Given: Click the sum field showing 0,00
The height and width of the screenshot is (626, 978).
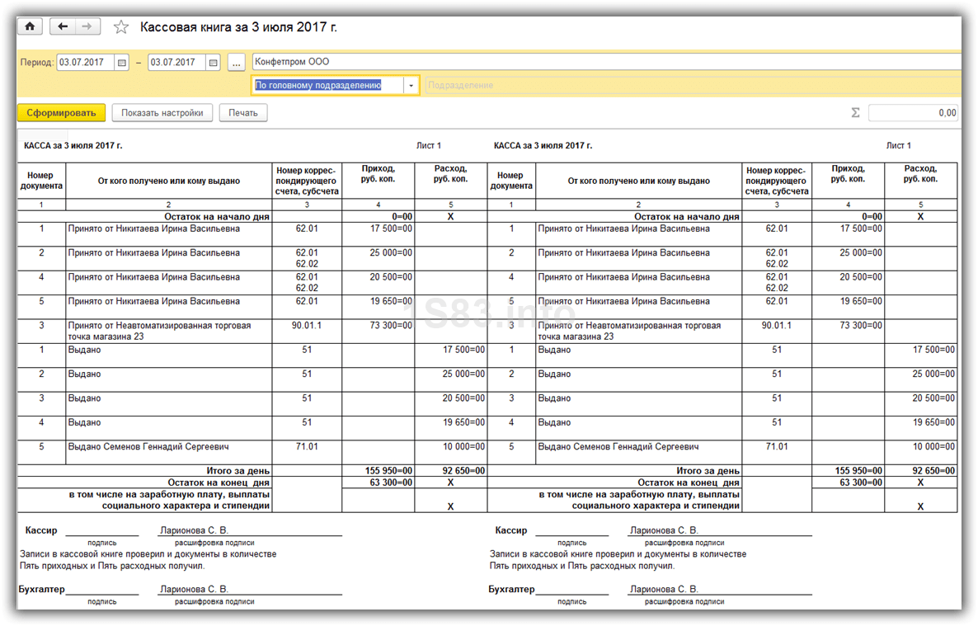Looking at the screenshot, I should (x=913, y=113).
